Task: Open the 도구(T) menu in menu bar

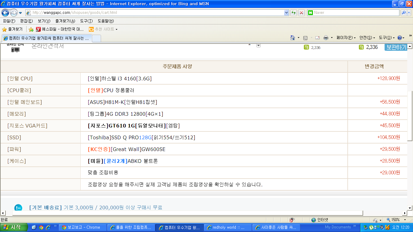Action: point(86,21)
